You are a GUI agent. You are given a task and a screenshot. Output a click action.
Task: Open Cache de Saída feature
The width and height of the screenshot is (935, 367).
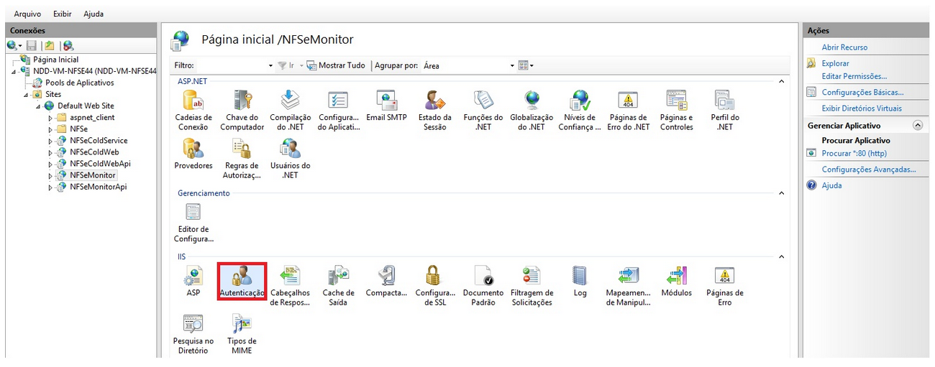coord(338,286)
